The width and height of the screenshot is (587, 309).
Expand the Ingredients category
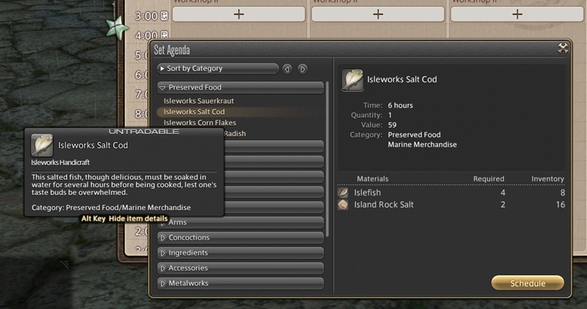point(241,252)
